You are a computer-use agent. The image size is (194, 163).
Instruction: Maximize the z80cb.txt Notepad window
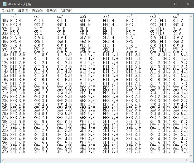point(176,4)
